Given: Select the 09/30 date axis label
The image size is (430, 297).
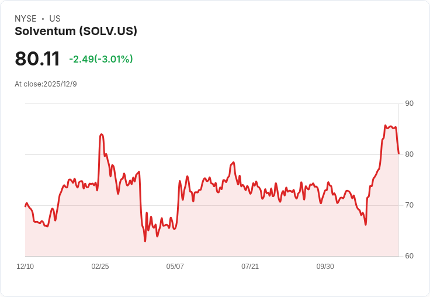Looking at the screenshot, I should [325, 266].
